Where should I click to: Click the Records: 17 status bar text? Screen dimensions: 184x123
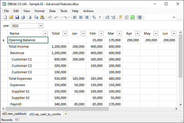click(x=10, y=120)
